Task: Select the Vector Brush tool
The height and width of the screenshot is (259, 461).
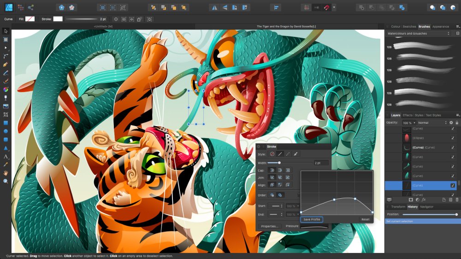Action: (6, 81)
